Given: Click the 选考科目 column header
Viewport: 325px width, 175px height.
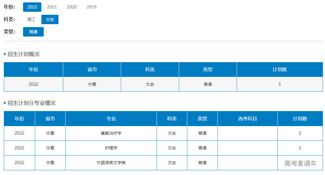Looking at the screenshot, I should [247, 118].
